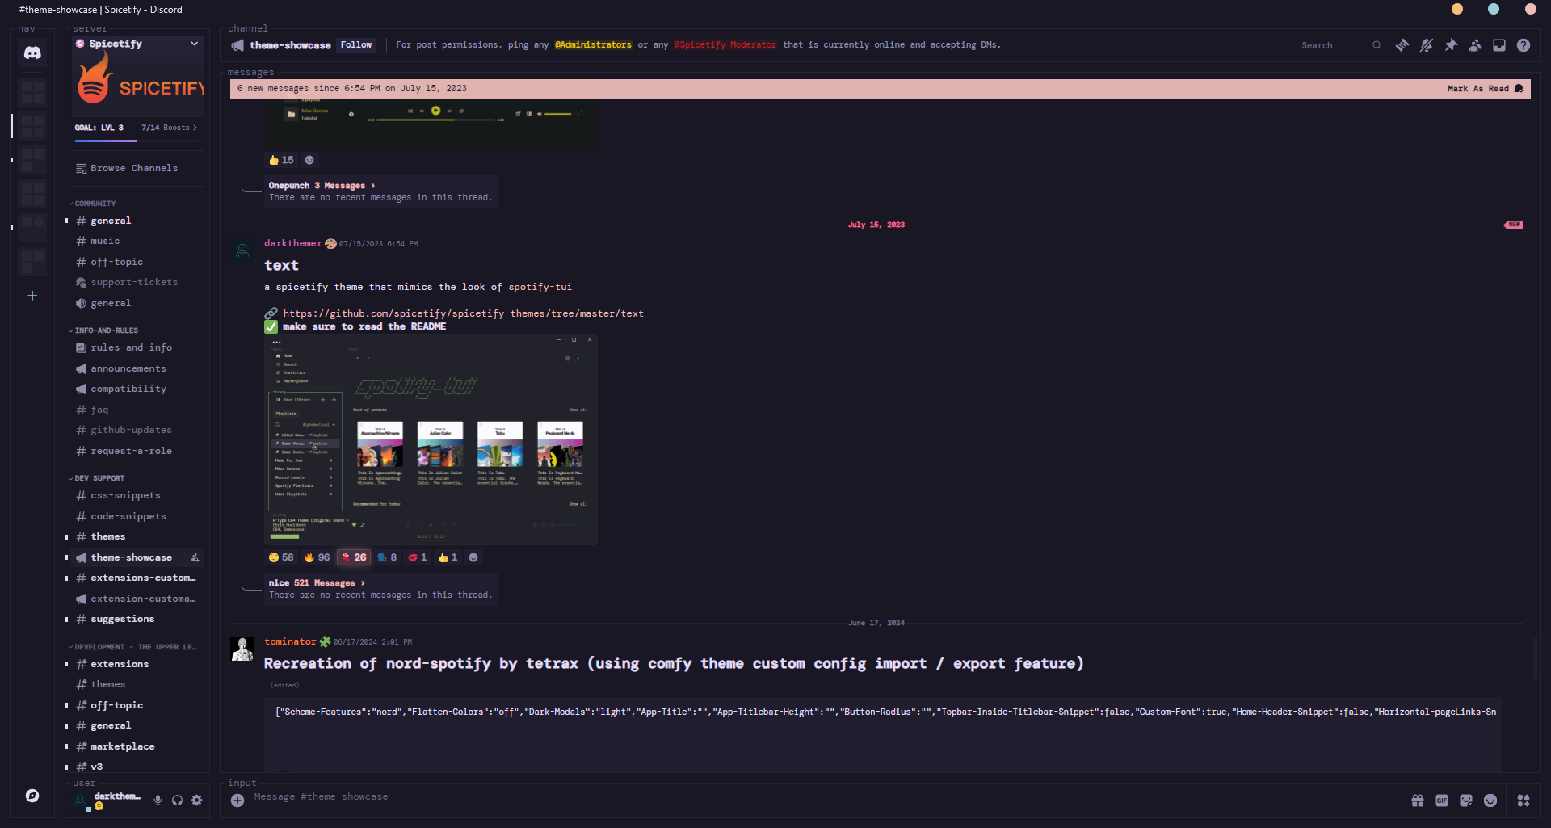This screenshot has height=828, width=1551.
Task: Click the announcement megaphone icon in channel header
Action: (238, 45)
